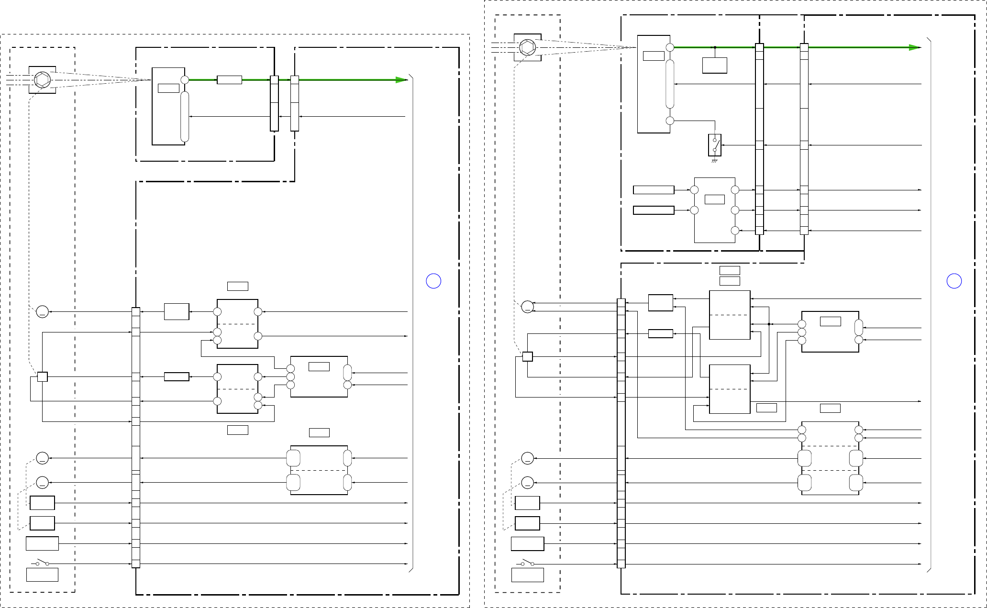The image size is (987, 608).
Task: Click the open switch symbol at the bottom of the right diagram
Action: tap(527, 562)
